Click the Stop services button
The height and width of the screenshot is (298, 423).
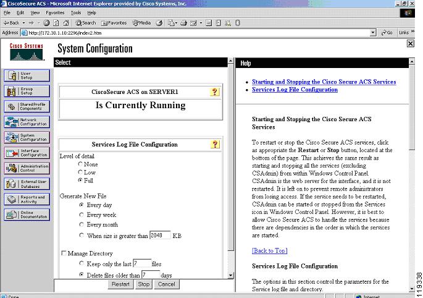143,284
